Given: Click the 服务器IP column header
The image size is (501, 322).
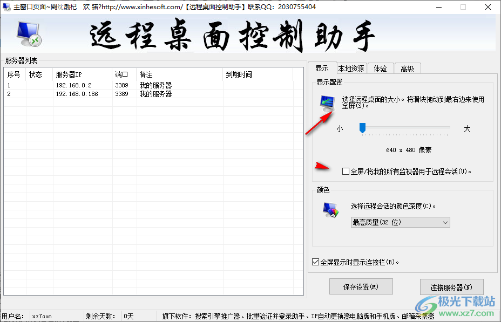Looking at the screenshot, I should pos(69,74).
